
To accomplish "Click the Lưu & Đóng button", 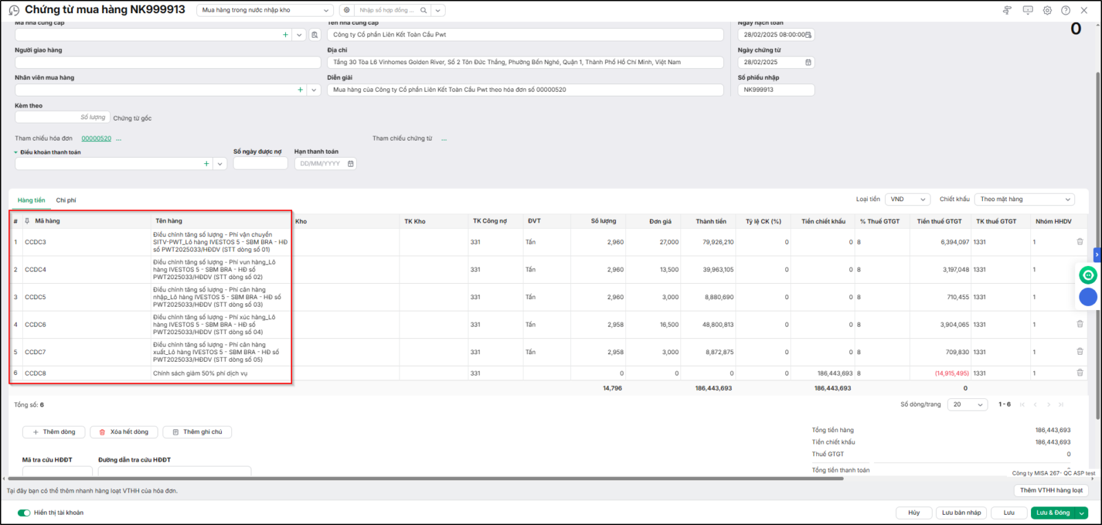I will click(1054, 513).
